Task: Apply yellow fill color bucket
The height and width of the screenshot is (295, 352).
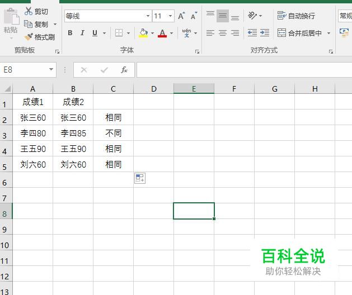Action: (x=143, y=33)
